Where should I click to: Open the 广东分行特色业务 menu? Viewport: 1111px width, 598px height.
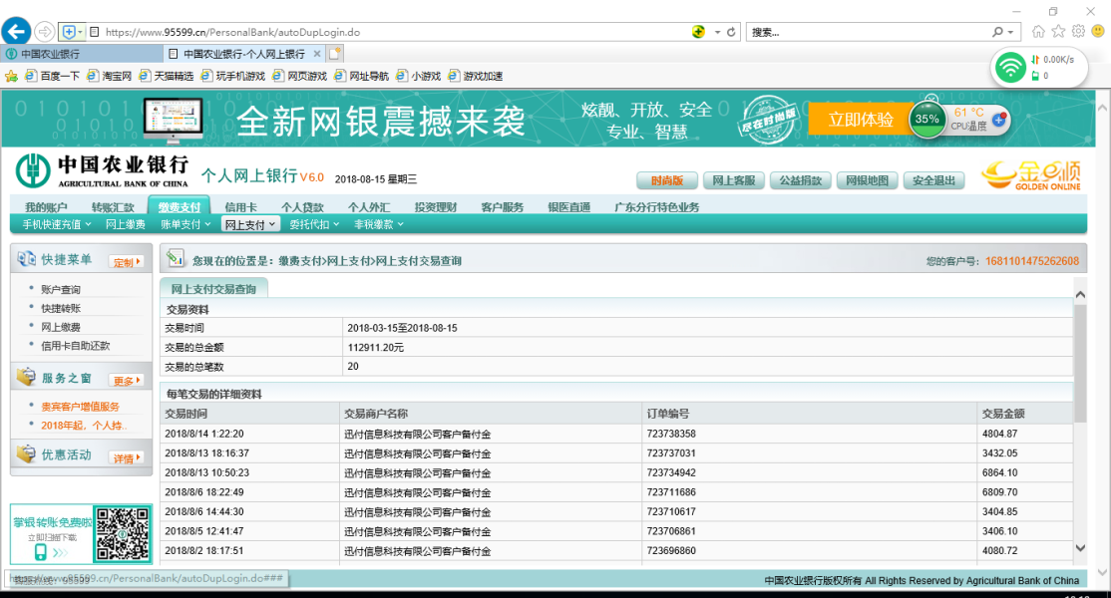click(657, 206)
